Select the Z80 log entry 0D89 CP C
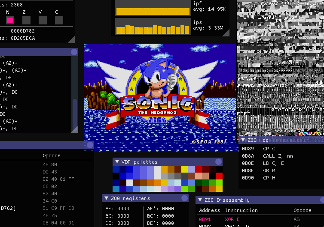The height and width of the screenshot is (227, 324). pyautogui.click(x=259, y=149)
